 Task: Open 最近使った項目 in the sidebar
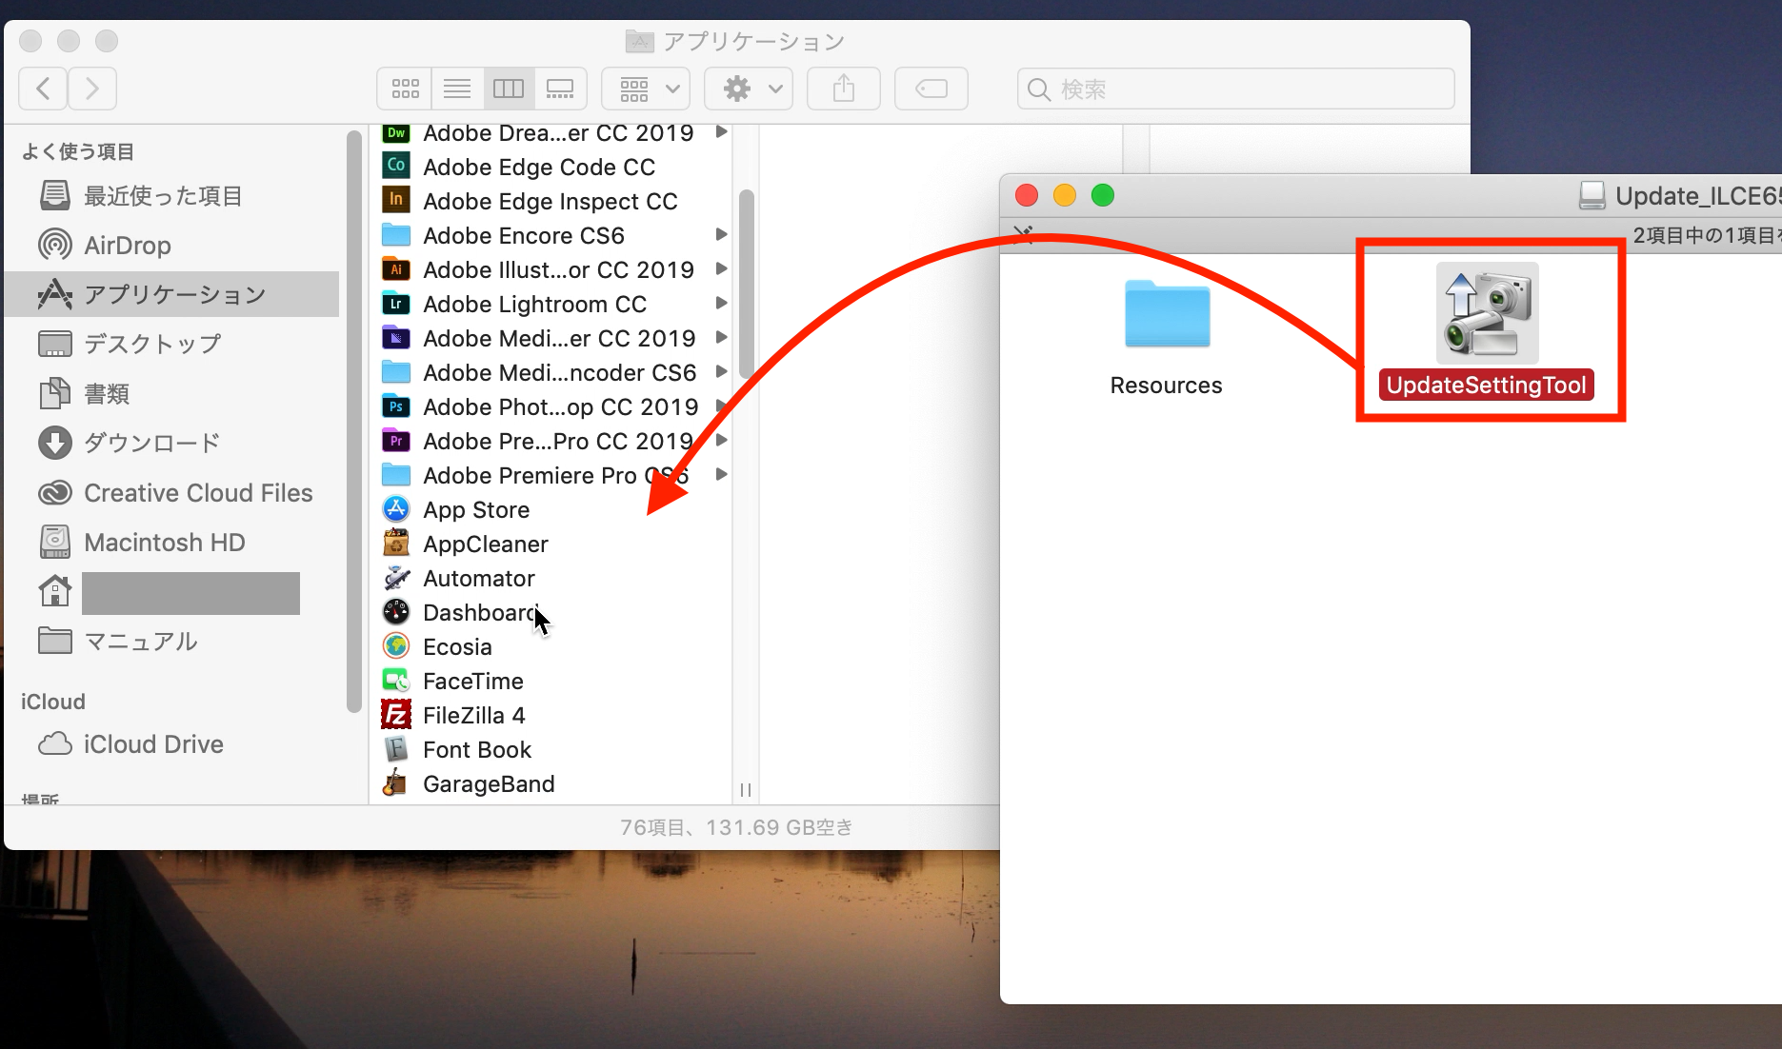point(171,196)
